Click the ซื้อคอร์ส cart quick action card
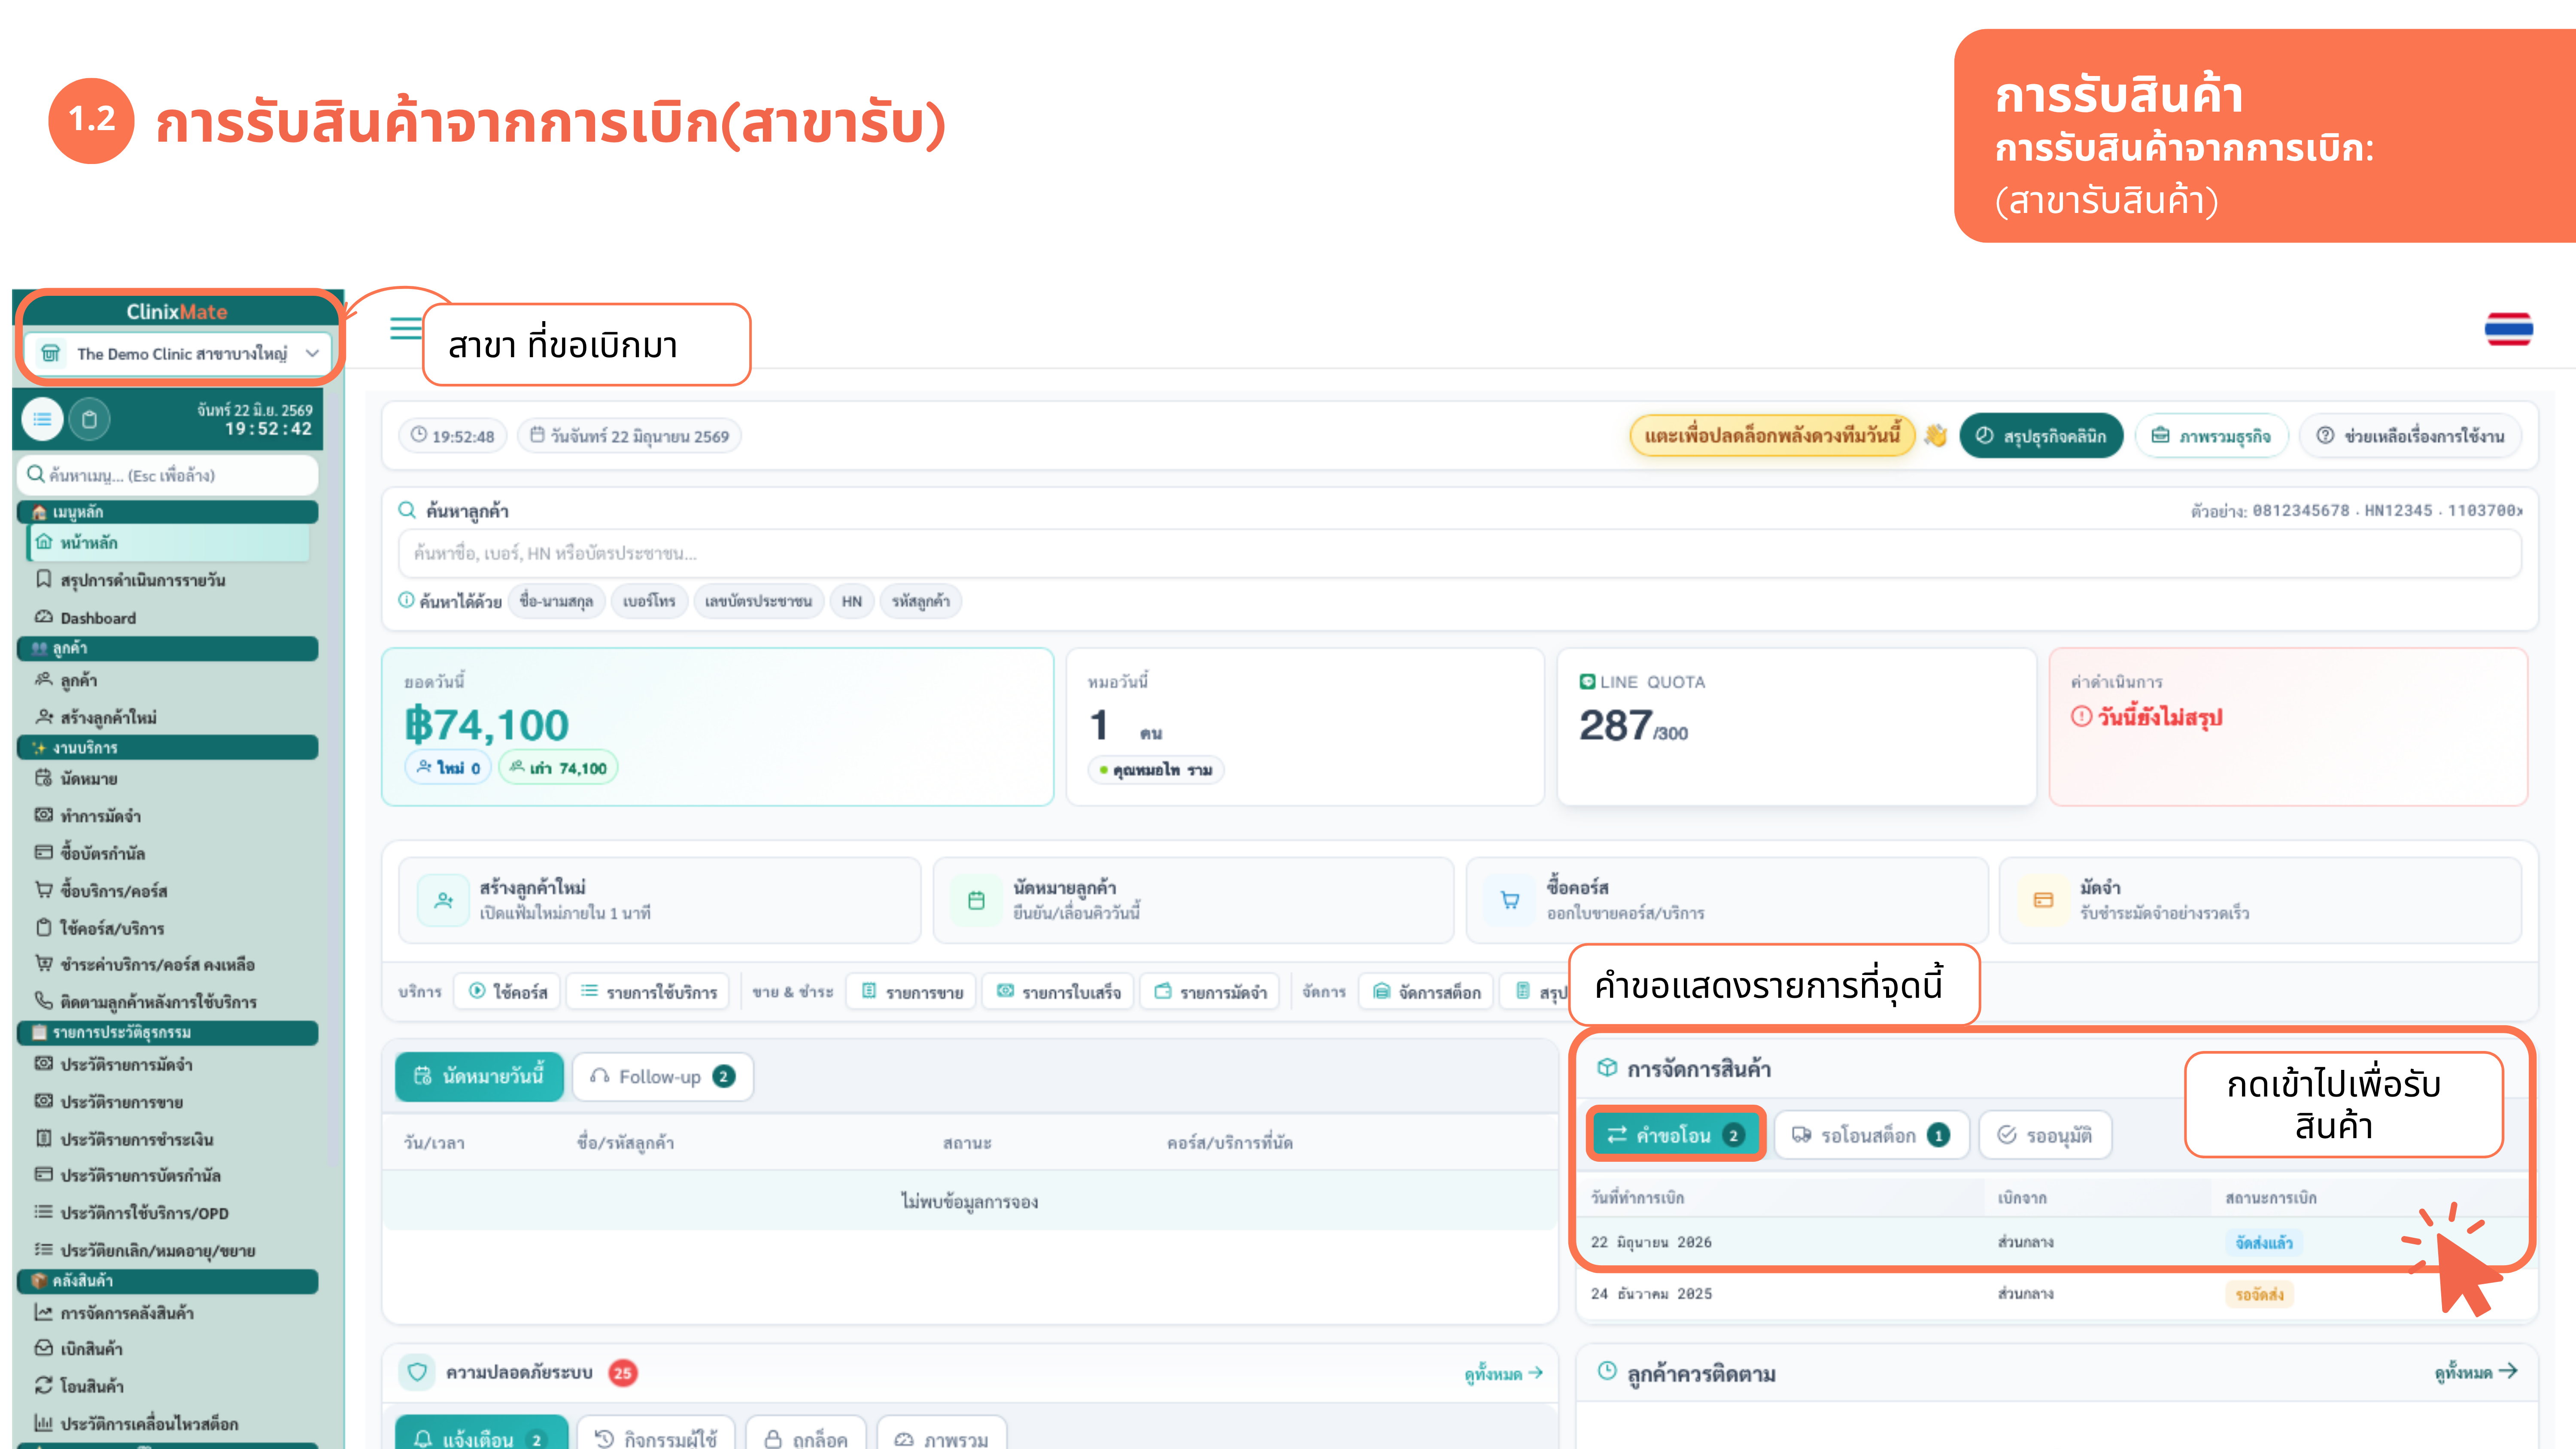 click(1727, 900)
